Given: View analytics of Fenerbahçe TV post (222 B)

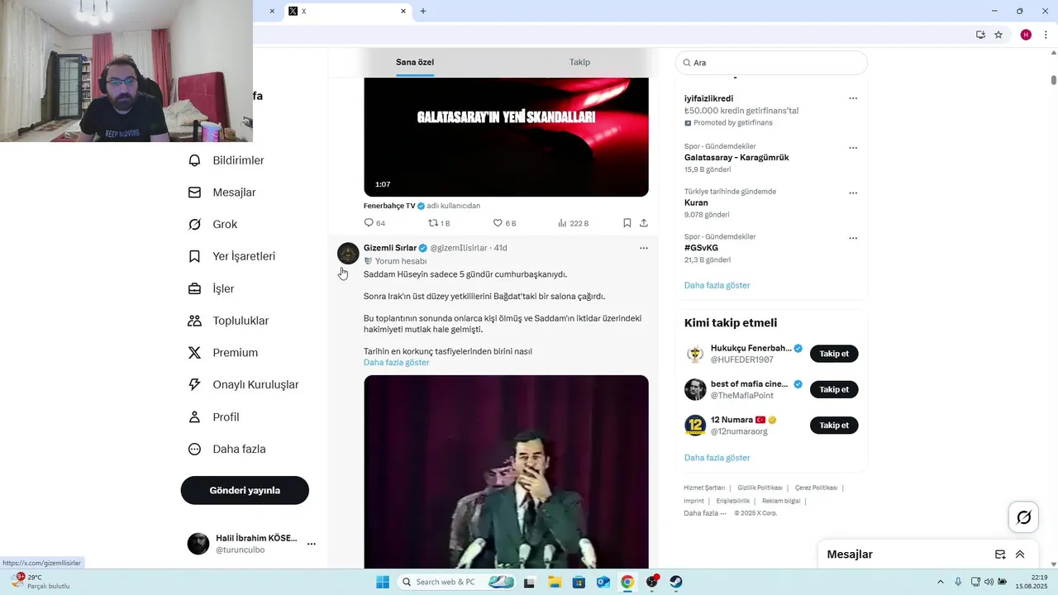Looking at the screenshot, I should (574, 223).
